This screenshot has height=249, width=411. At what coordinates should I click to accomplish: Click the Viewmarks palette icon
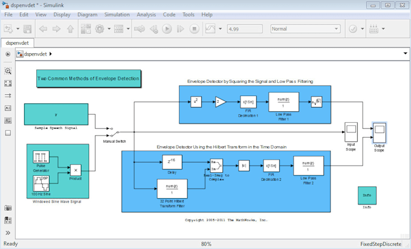point(8,220)
